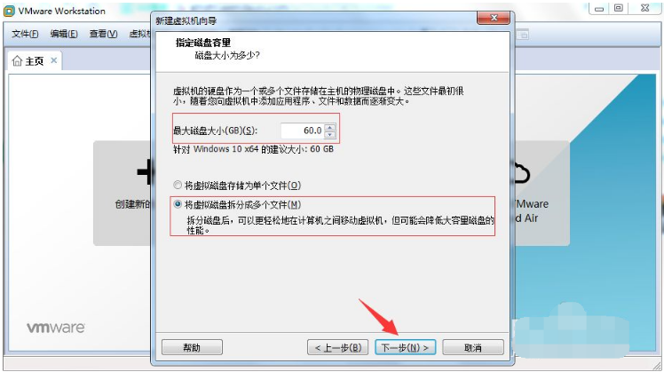Click the VMware Workstation title bar icon

coord(9,11)
